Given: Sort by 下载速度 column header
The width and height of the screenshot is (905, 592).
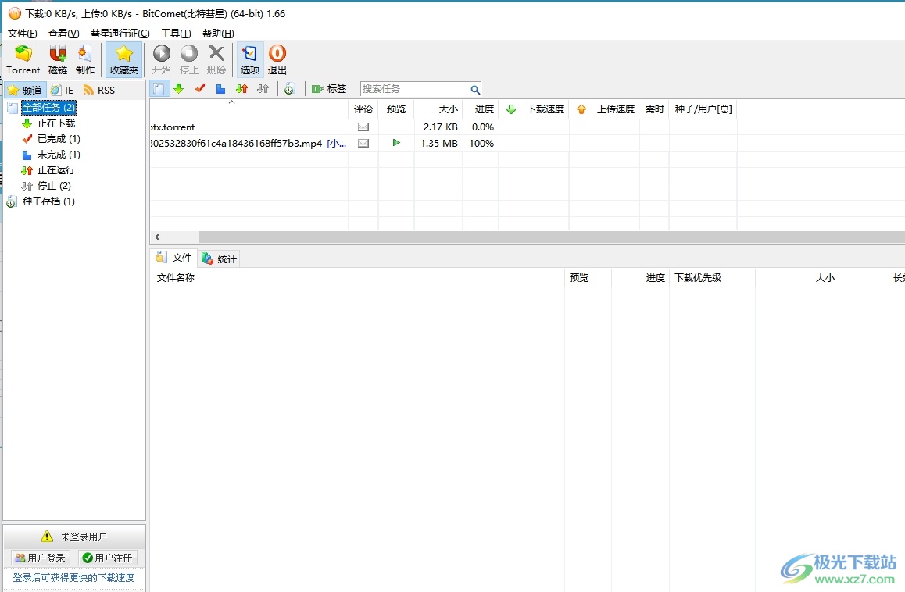Looking at the screenshot, I should [x=535, y=109].
